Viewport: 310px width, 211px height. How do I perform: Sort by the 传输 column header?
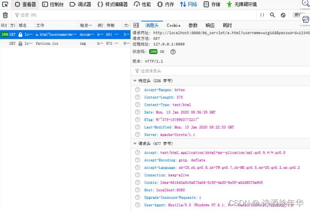point(113,25)
